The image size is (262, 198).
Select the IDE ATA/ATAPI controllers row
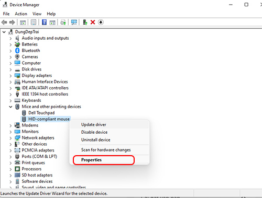pos(45,88)
